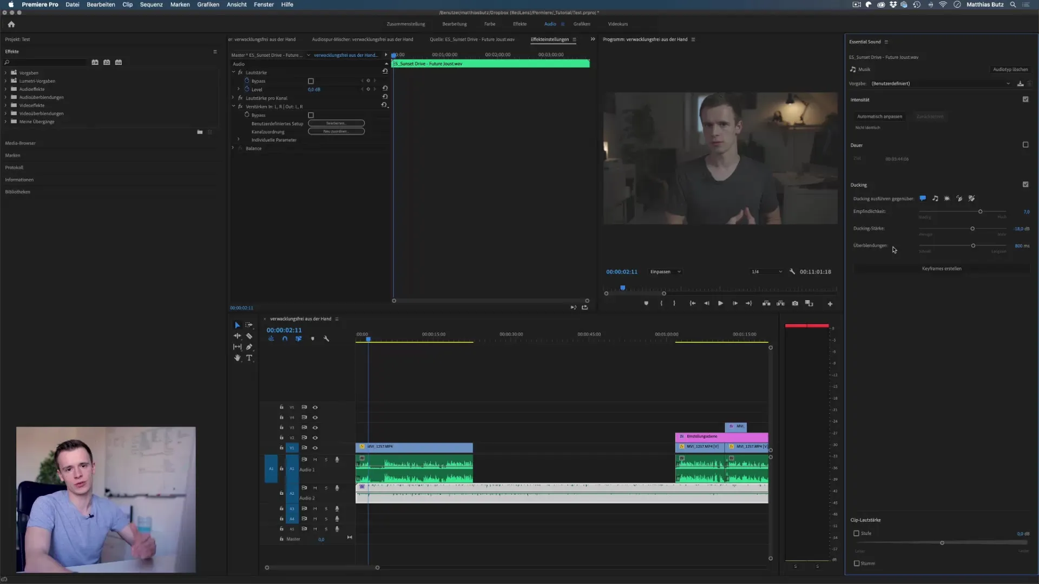
Task: Go to Home screen icon
Action: pos(11,24)
